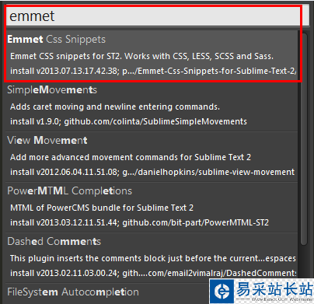Viewport: 314px width, 304px height.
Task: Click the blue watermark logo icon
Action: (221, 292)
